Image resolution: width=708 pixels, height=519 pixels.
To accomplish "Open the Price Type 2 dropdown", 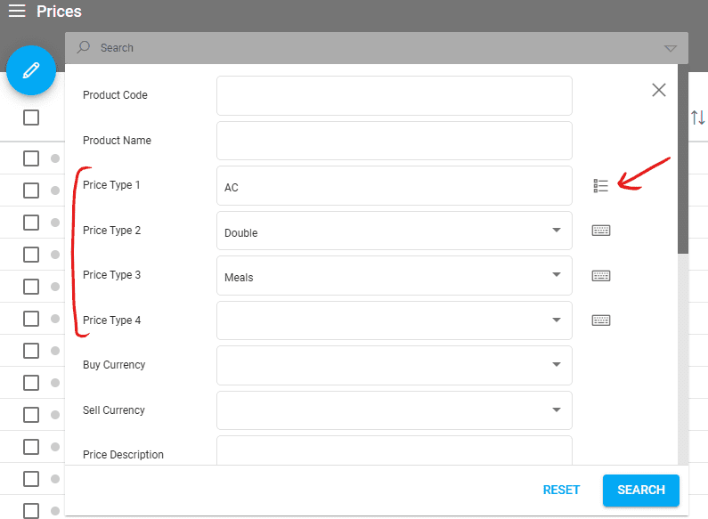I will tap(395, 231).
